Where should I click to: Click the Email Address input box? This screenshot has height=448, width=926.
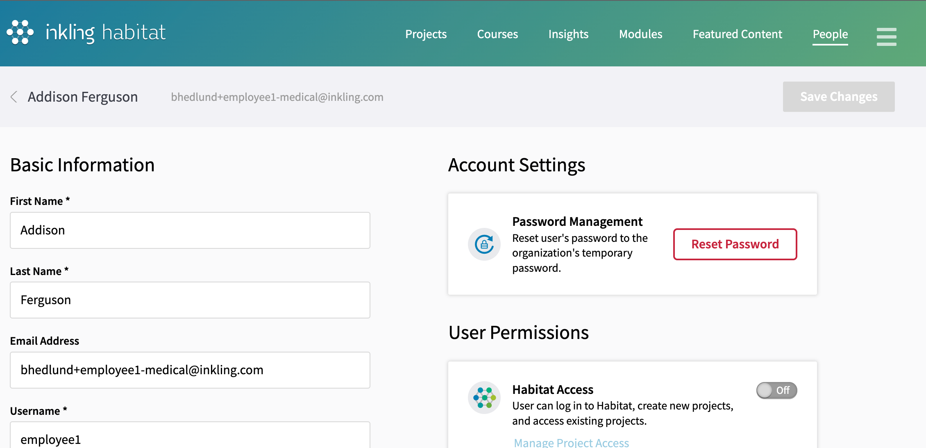(190, 370)
